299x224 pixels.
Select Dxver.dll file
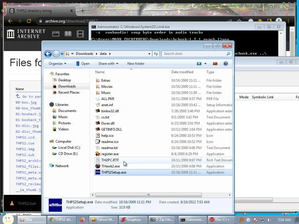click(108, 123)
